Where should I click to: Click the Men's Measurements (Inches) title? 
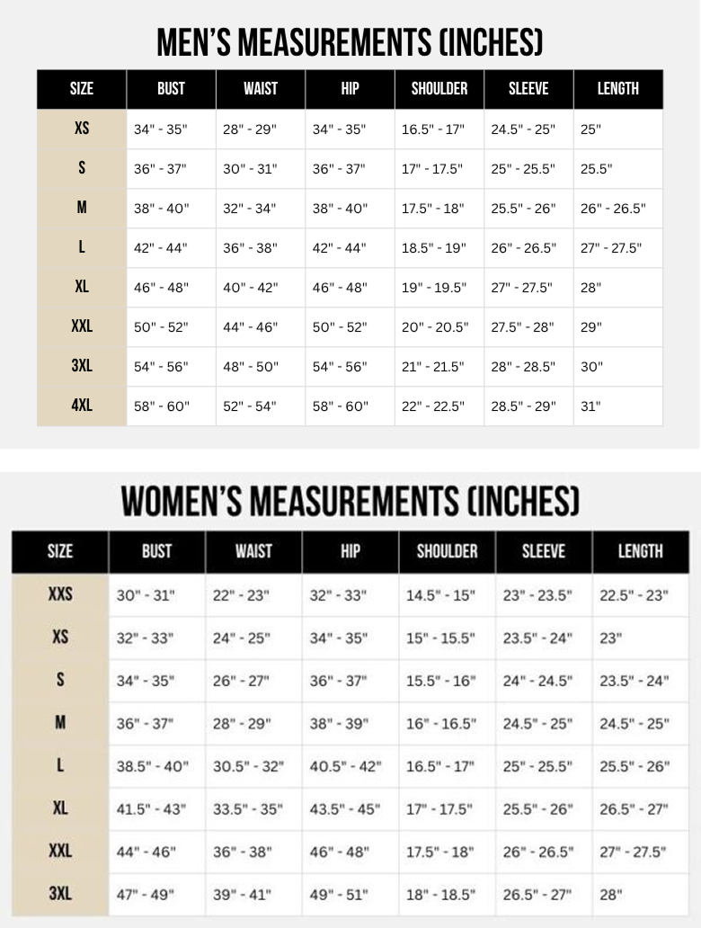click(x=350, y=41)
